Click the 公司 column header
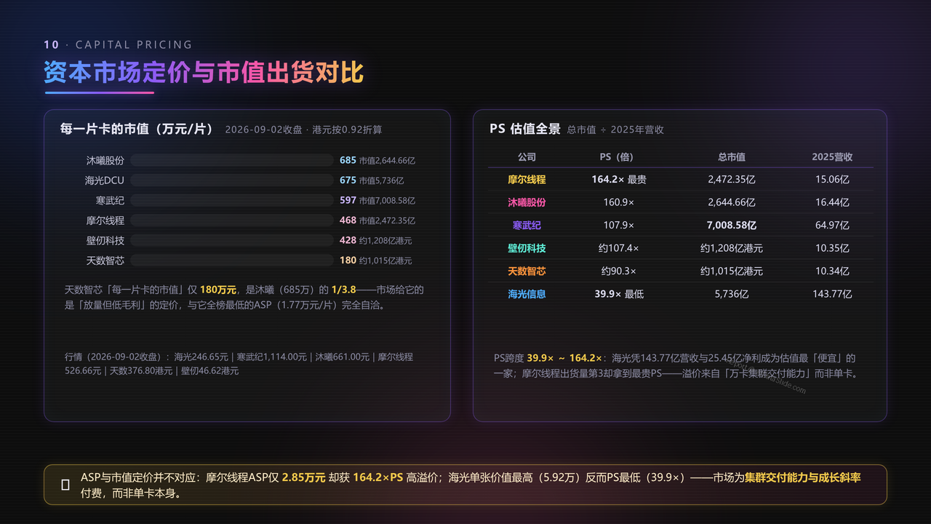This screenshot has width=931, height=524. 527,157
